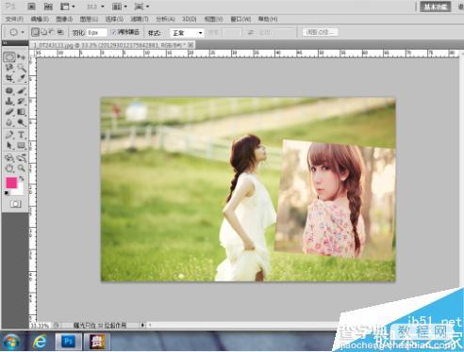This screenshot has width=464, height=352.
Task: Open the status bar info arrow menu
Action: tap(142, 325)
